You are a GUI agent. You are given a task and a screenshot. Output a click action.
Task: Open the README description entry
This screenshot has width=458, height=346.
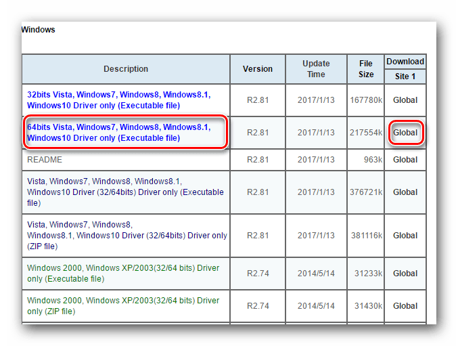45,160
